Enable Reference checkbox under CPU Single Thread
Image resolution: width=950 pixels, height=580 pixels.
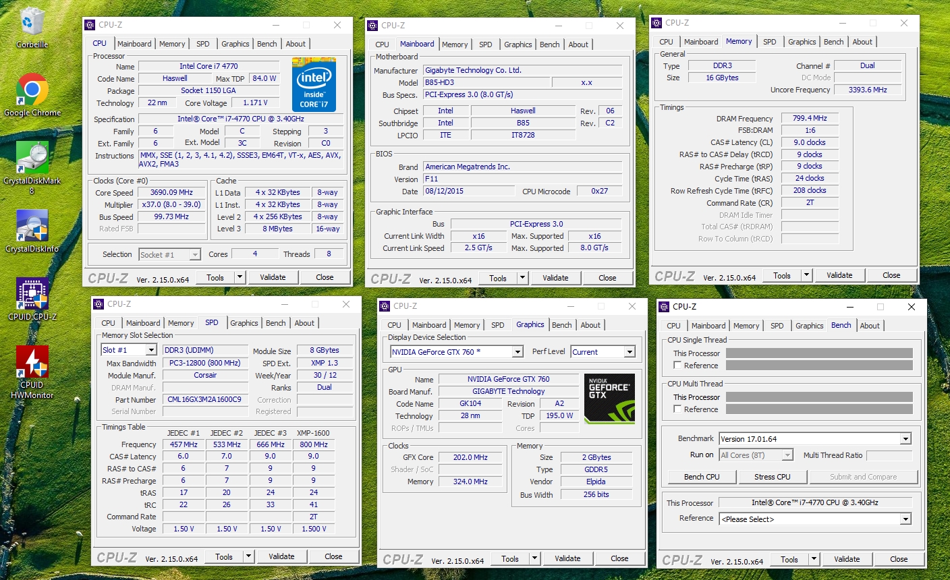pyautogui.click(x=677, y=366)
